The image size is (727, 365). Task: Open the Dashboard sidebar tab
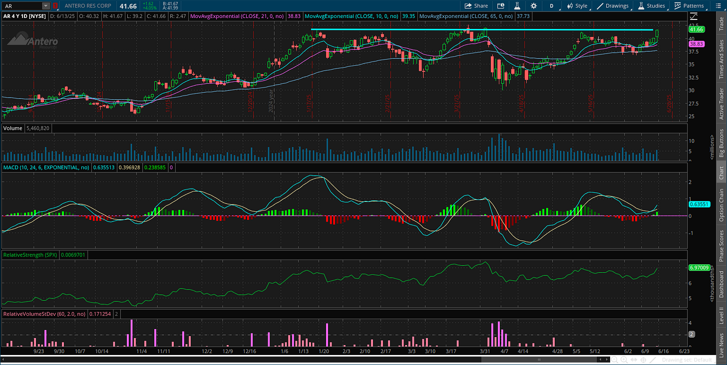pos(721,284)
